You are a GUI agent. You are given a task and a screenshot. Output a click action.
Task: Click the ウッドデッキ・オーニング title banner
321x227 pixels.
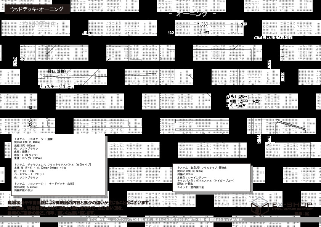(x=37, y=9)
